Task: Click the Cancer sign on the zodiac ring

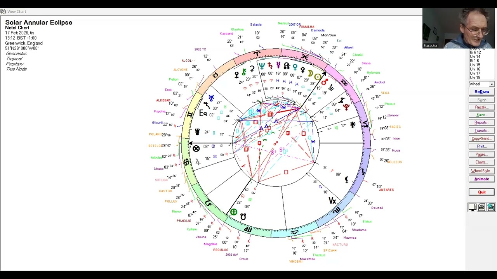Action: [186, 163]
